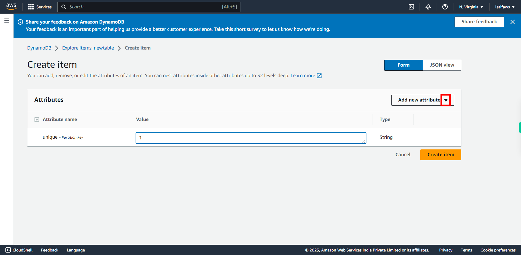Click the String type label
Screen dimensions: 521x255
click(386, 138)
